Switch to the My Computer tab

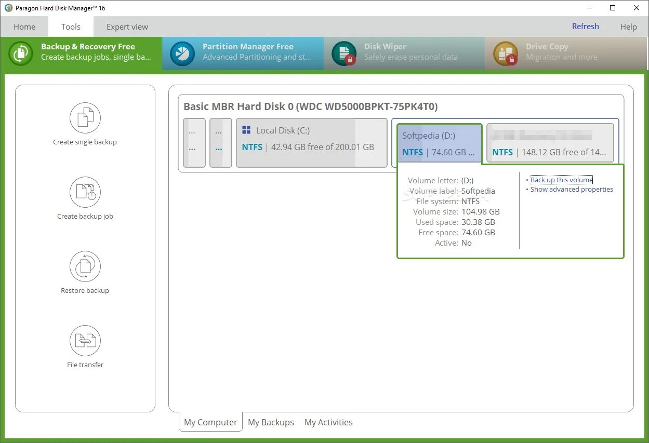click(x=210, y=422)
